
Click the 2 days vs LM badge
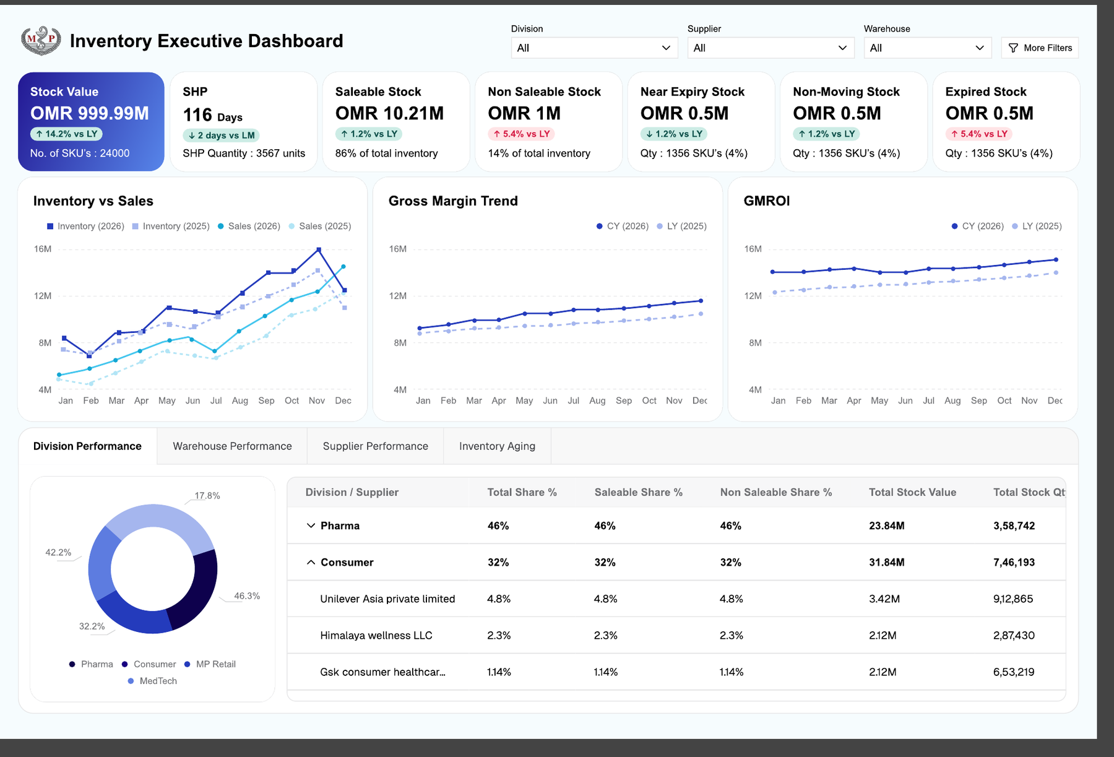pyautogui.click(x=221, y=136)
